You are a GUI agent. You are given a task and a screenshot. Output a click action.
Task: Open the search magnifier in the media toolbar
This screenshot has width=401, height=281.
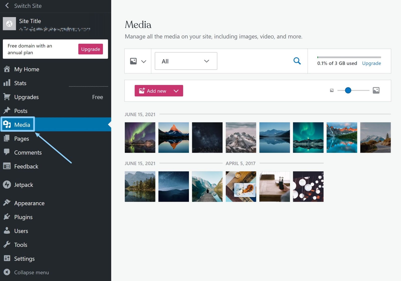click(x=297, y=61)
